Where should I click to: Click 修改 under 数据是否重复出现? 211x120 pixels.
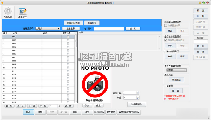170,31
